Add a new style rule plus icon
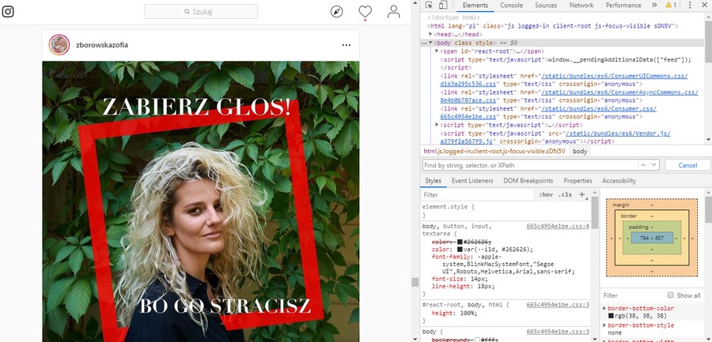This screenshot has width=712, height=342. click(581, 194)
